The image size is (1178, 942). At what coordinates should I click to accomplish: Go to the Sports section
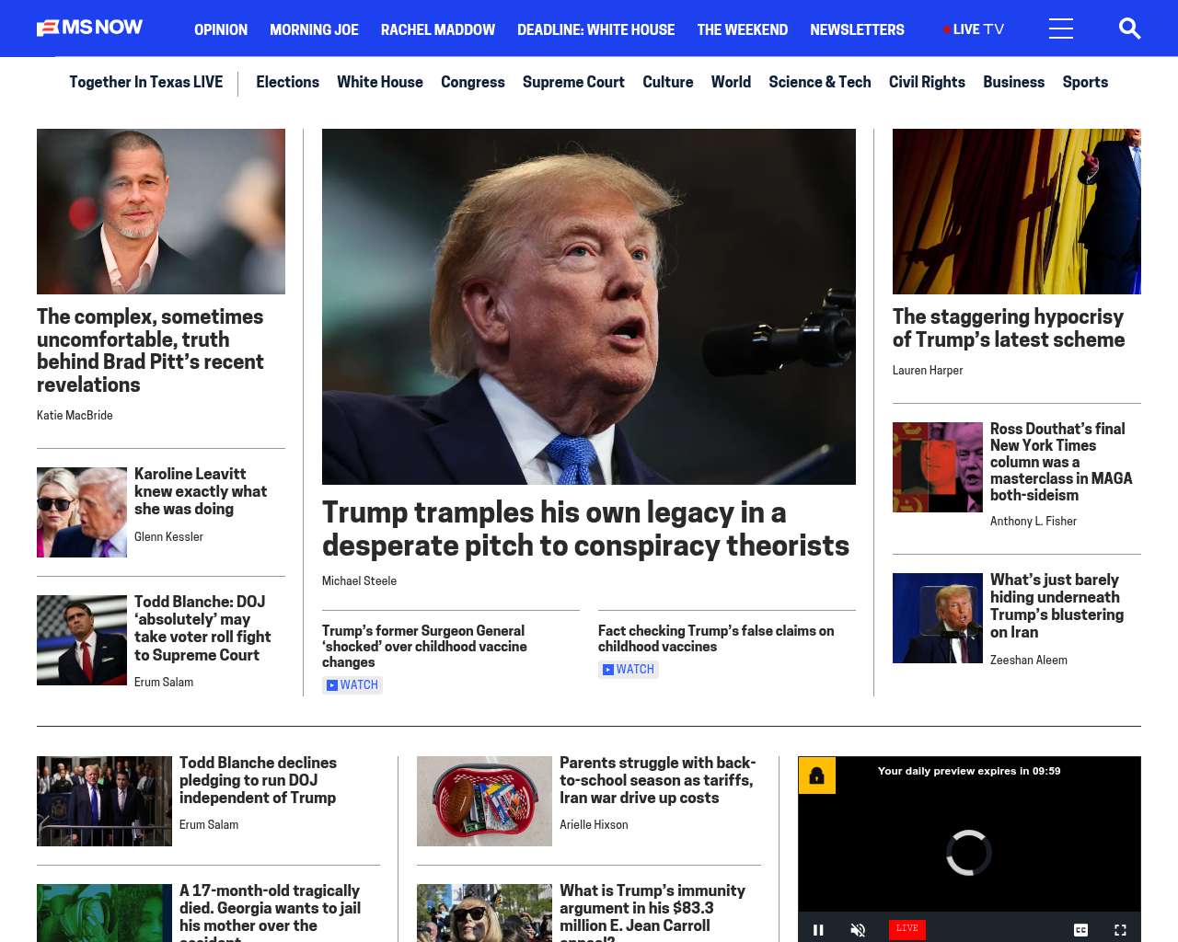tap(1085, 82)
